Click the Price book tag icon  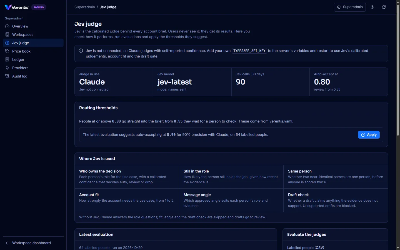(x=7, y=51)
